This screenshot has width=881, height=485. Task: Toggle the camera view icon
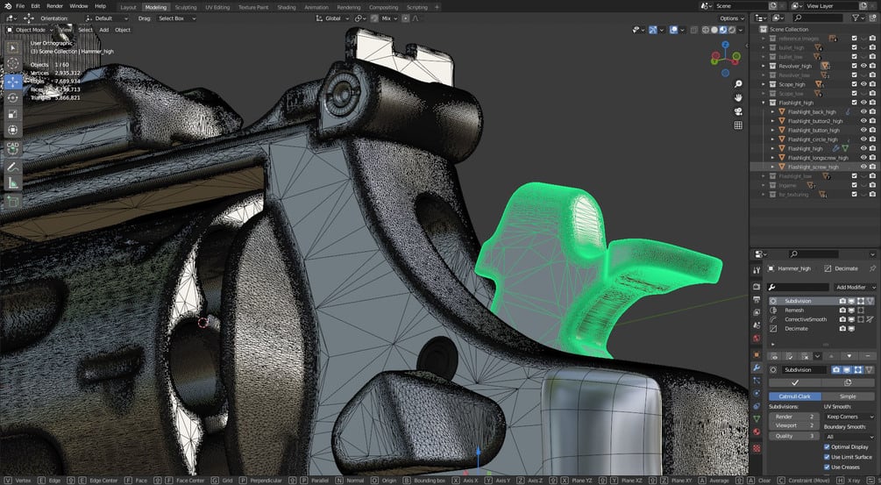[x=738, y=111]
